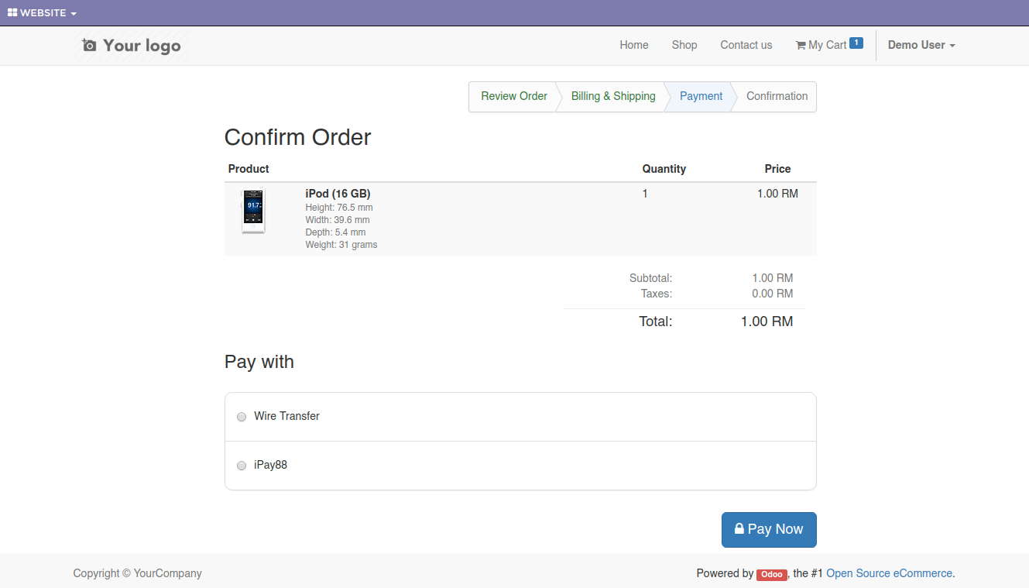
Task: Open the Shop page
Action: point(684,45)
